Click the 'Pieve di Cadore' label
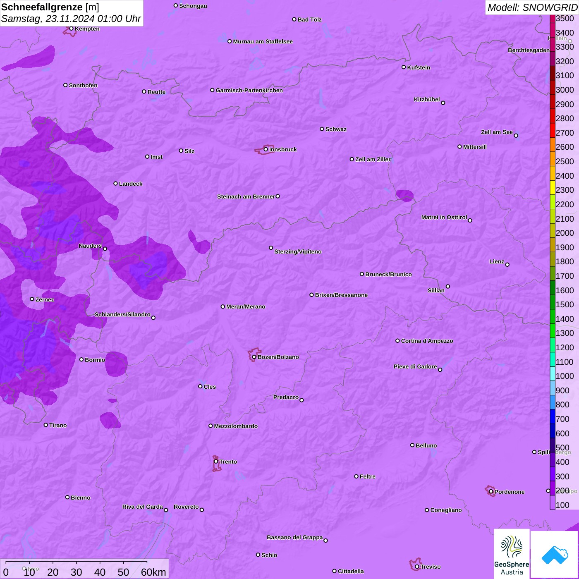 (x=415, y=366)
